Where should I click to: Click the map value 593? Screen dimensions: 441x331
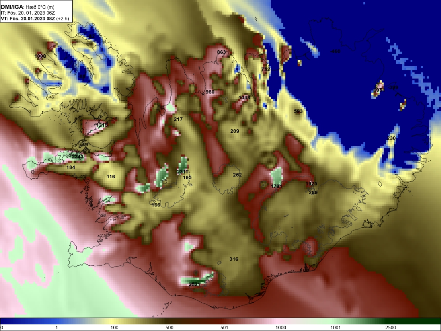point(298,111)
